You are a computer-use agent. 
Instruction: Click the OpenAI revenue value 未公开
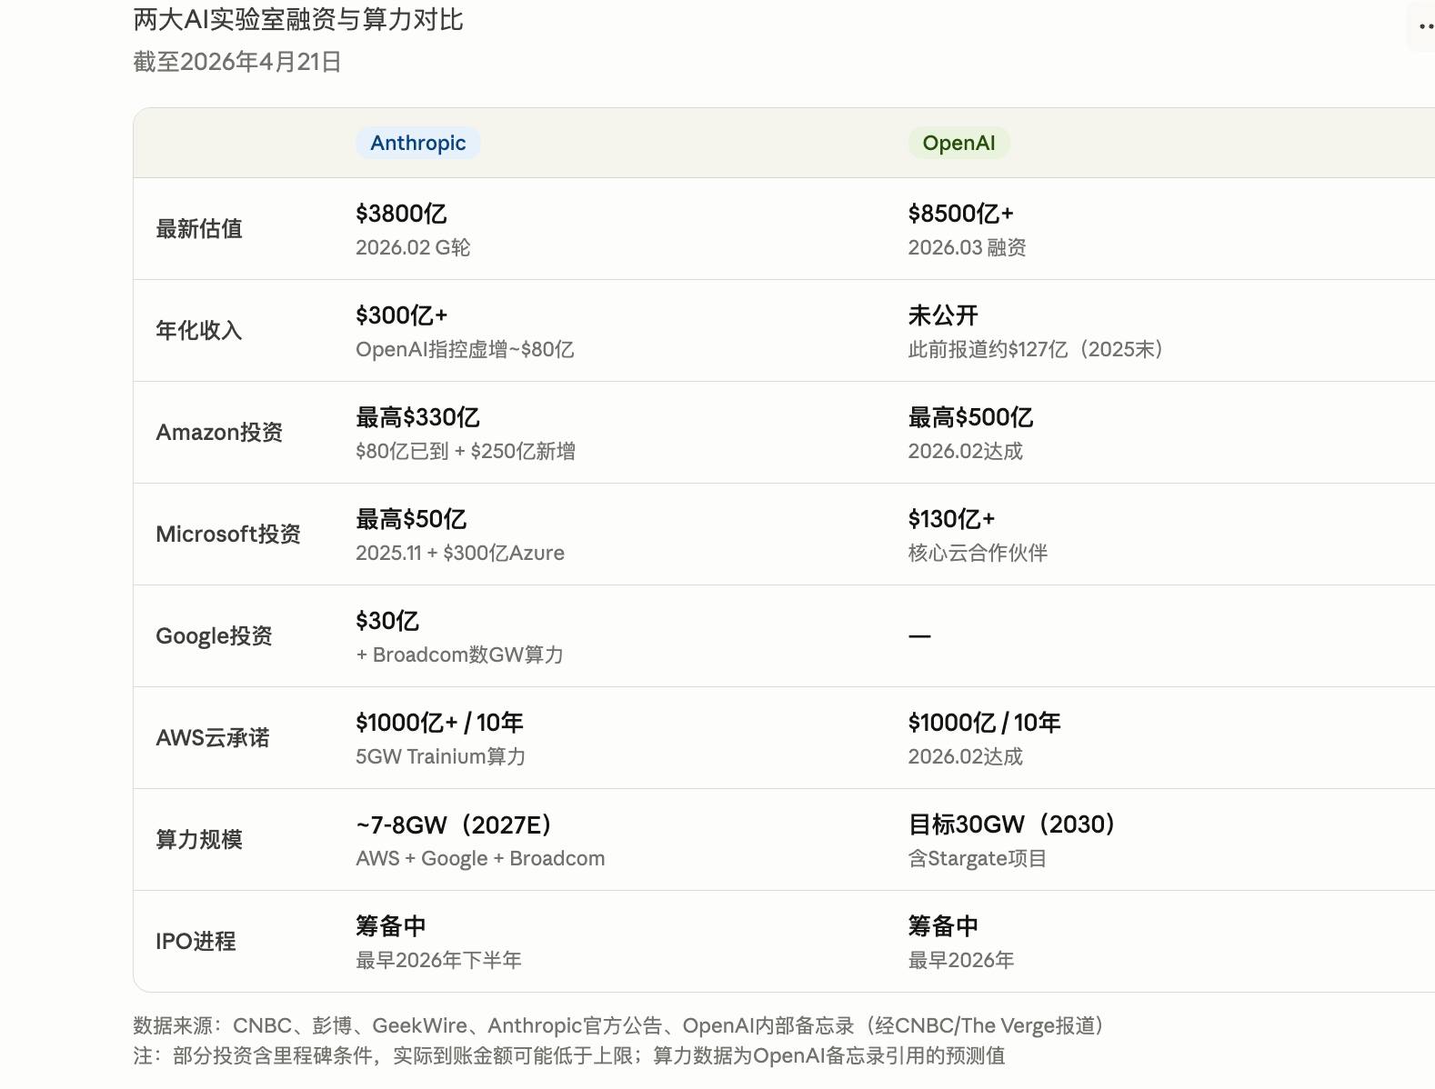943,315
